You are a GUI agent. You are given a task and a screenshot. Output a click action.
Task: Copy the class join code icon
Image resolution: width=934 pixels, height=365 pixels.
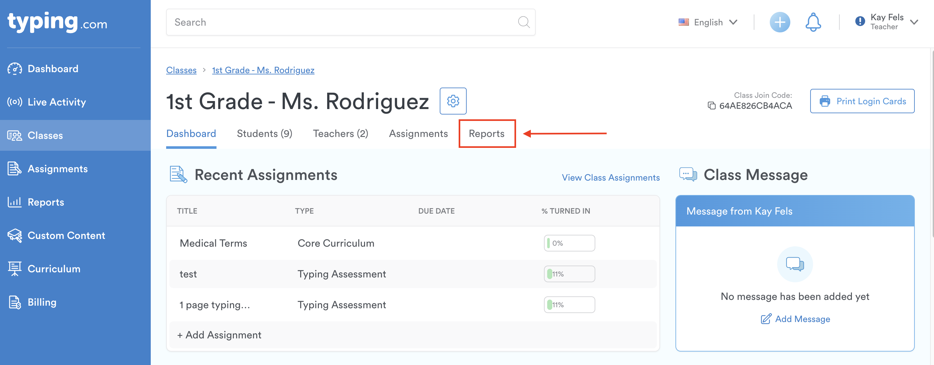pyautogui.click(x=711, y=106)
